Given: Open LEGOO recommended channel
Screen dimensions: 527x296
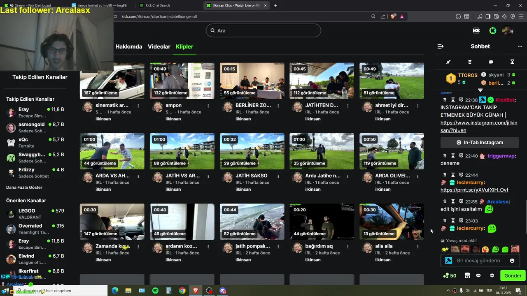Looking at the screenshot, I should (x=35, y=214).
